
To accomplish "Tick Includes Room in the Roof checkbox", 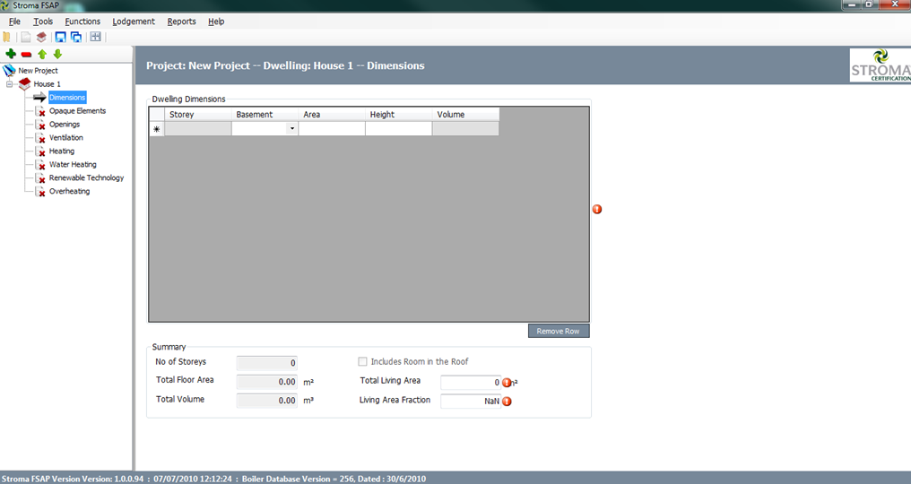I will point(362,361).
